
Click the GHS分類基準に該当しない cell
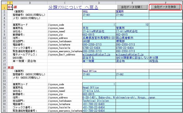click(132, 58)
